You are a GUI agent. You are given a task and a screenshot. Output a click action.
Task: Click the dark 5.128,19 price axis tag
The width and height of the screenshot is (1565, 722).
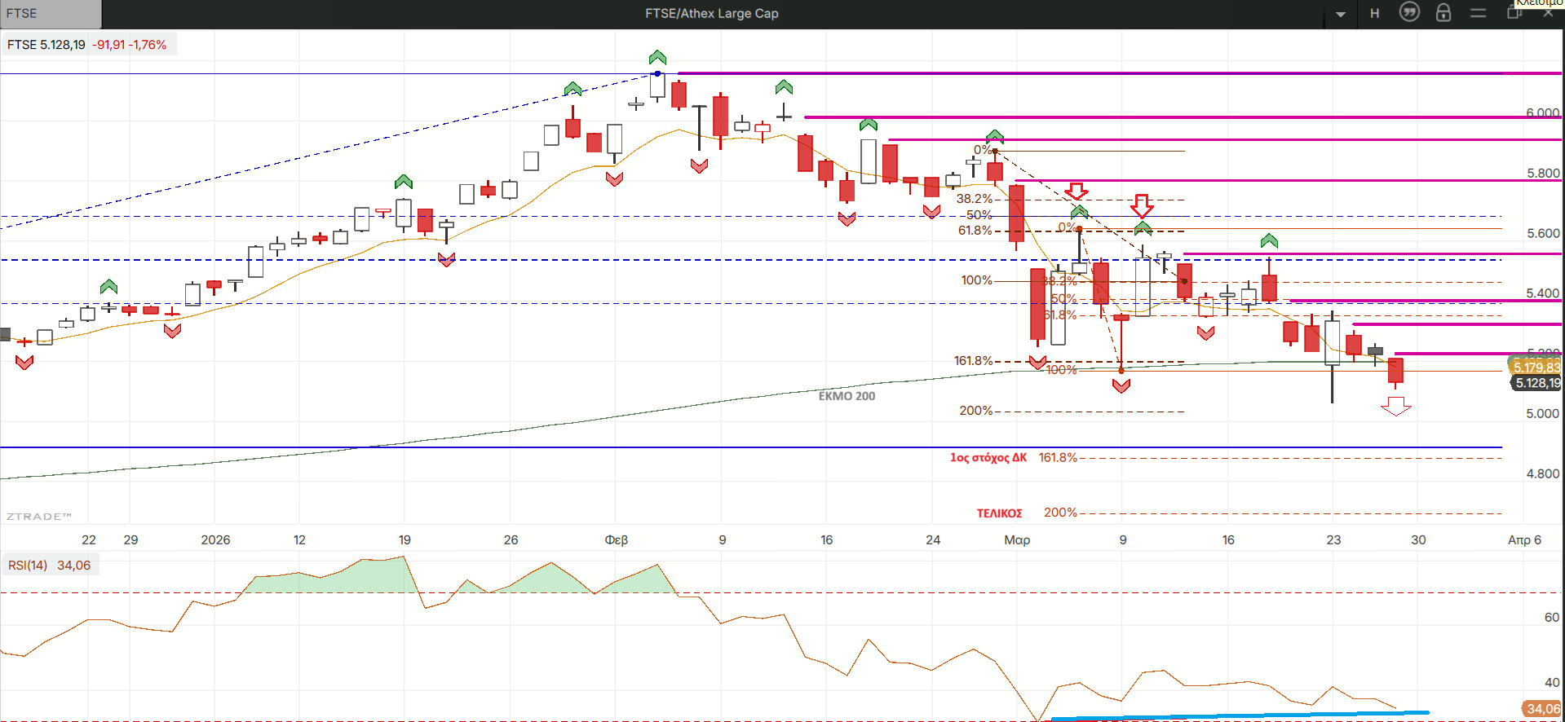coord(1537,383)
